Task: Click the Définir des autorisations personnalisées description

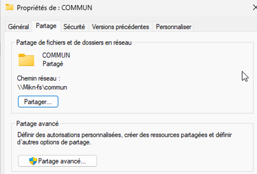Action: coord(124,139)
